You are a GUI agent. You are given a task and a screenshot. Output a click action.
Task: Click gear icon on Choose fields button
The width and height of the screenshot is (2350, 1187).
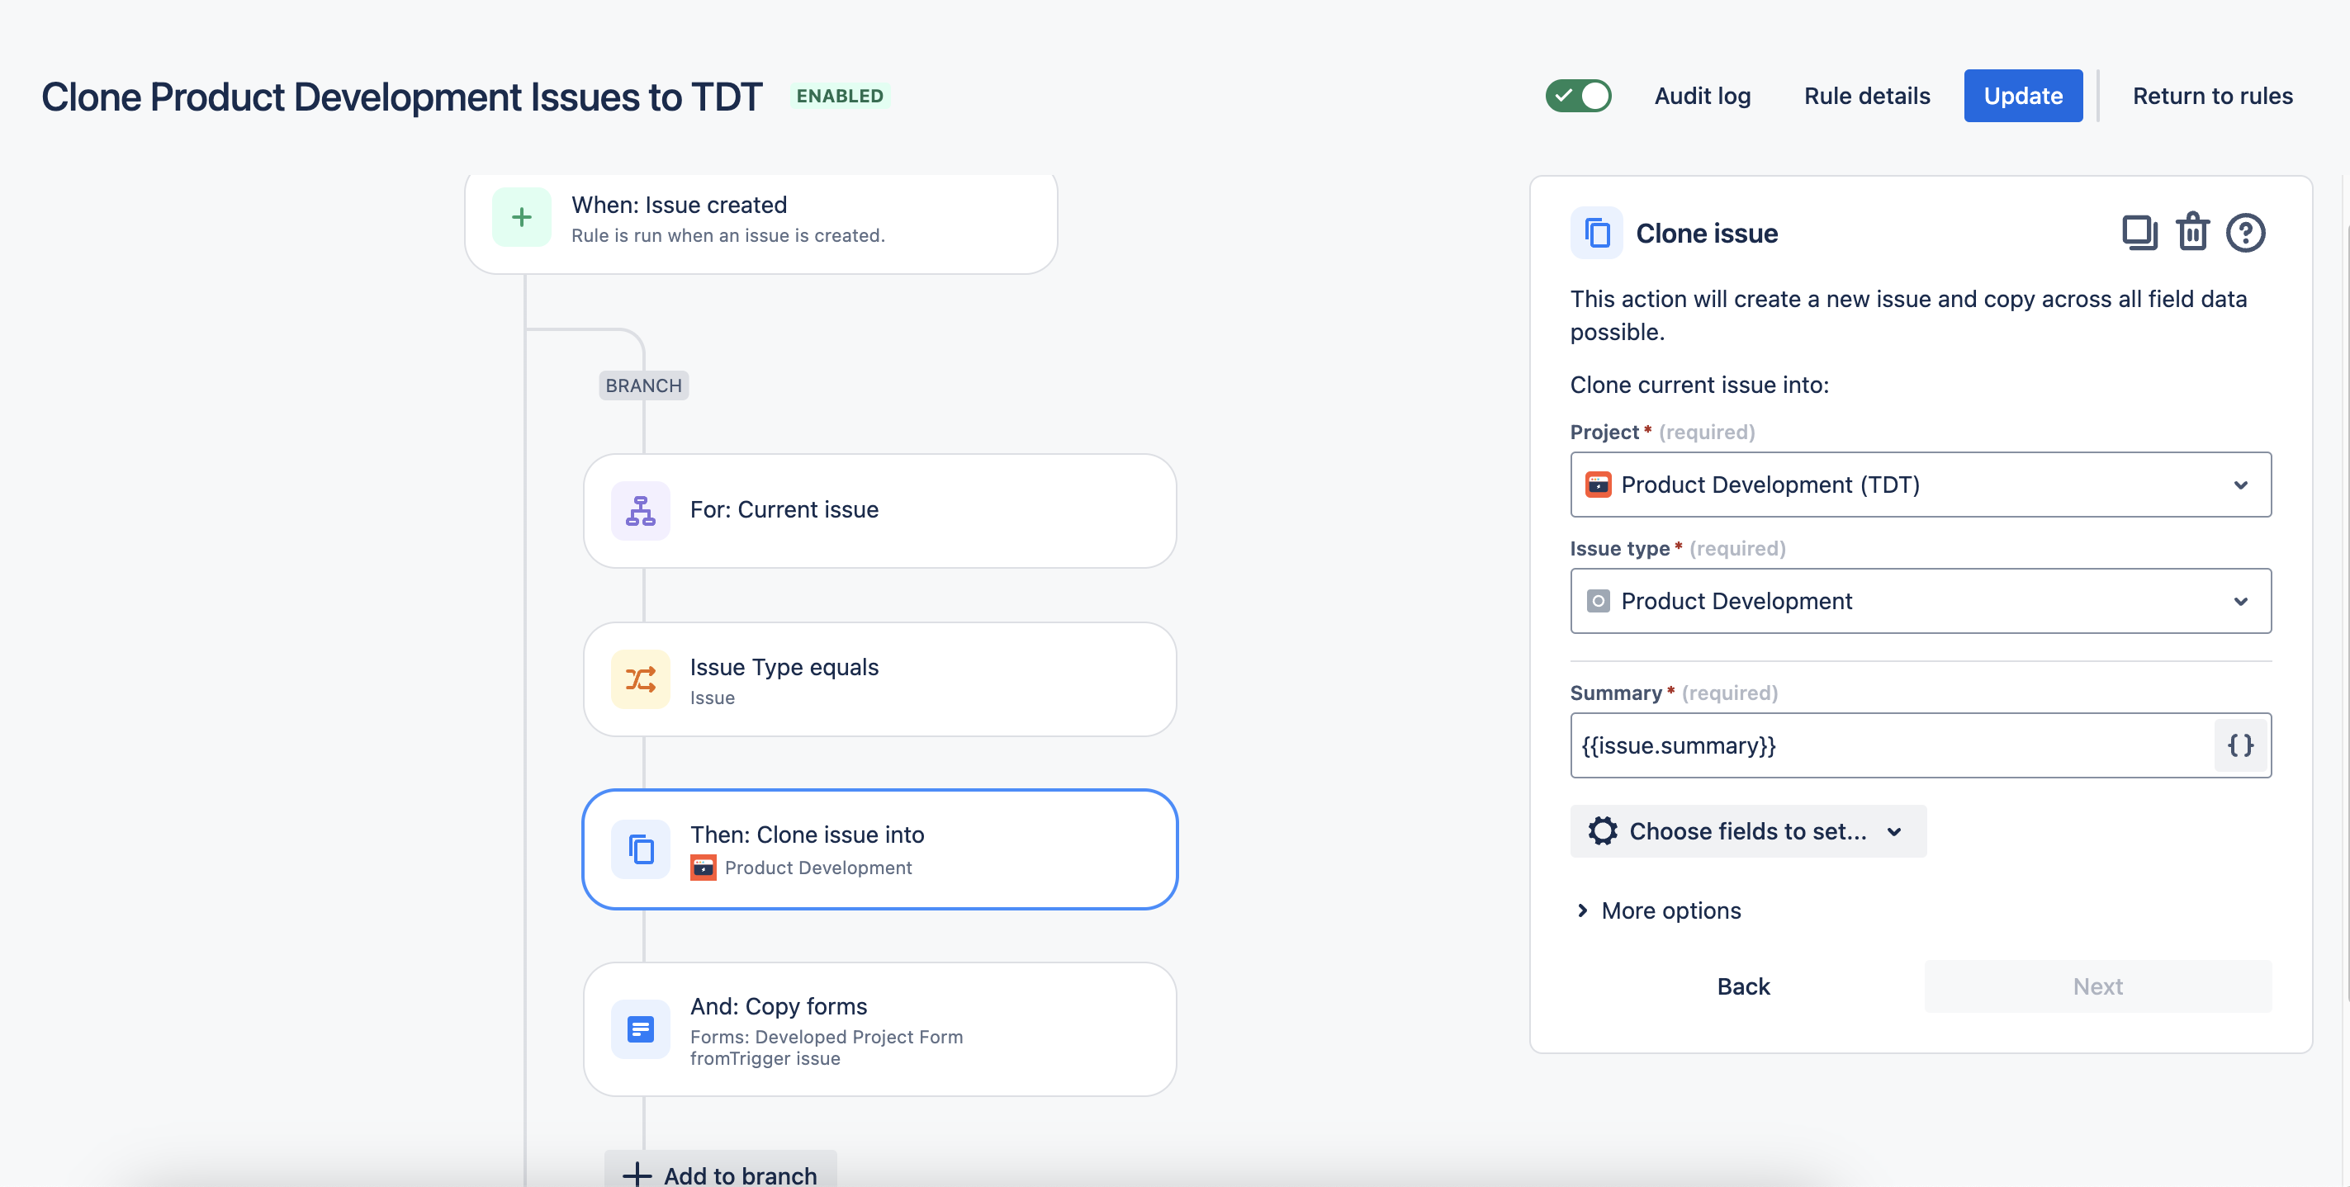click(x=1603, y=830)
